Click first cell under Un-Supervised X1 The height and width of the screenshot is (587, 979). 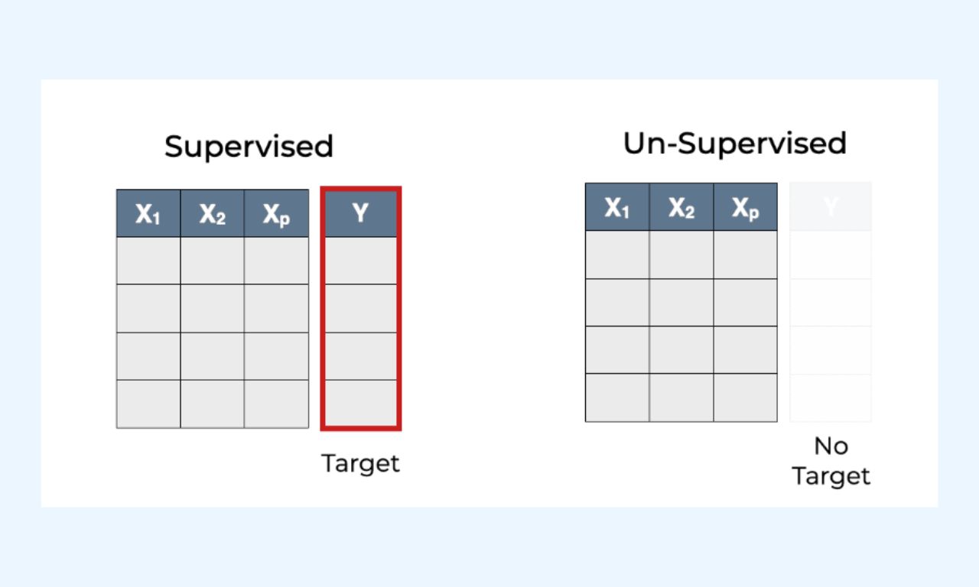coord(617,255)
